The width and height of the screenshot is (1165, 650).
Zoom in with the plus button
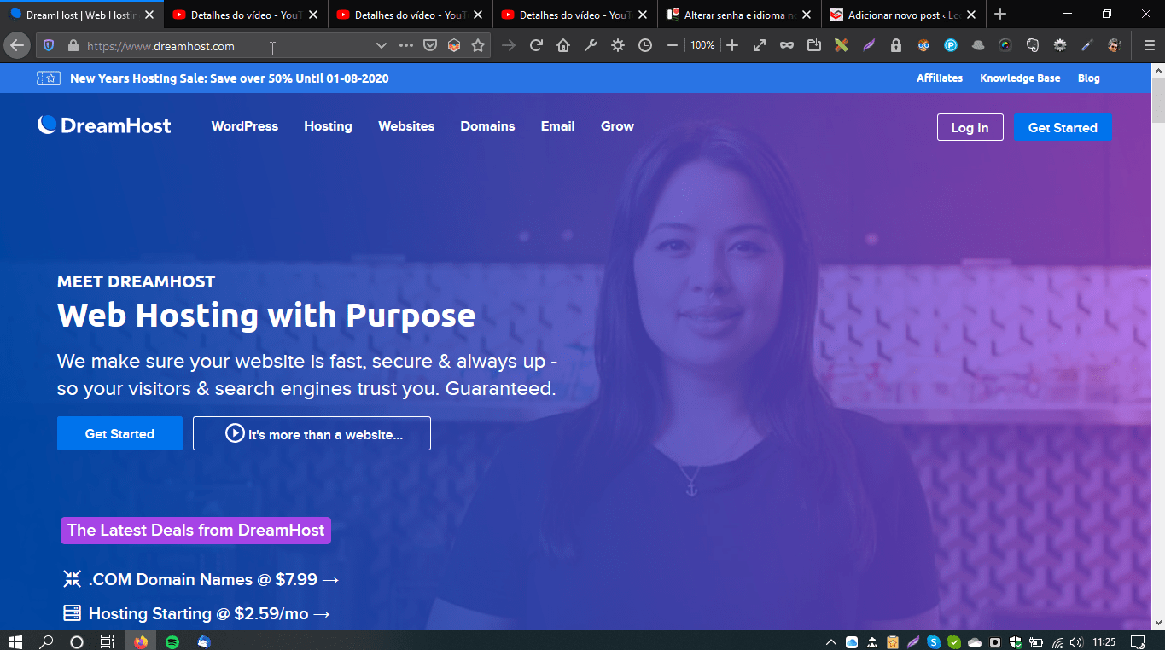point(732,46)
